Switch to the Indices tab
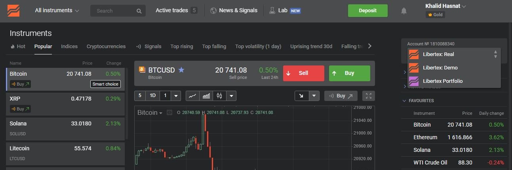Viewport: 512px width, 170px height. (69, 46)
